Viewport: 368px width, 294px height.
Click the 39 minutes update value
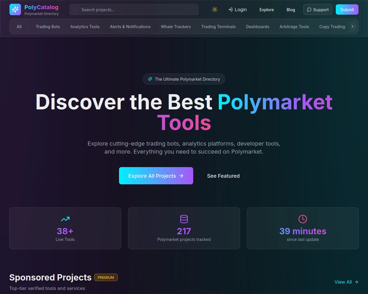click(x=303, y=231)
